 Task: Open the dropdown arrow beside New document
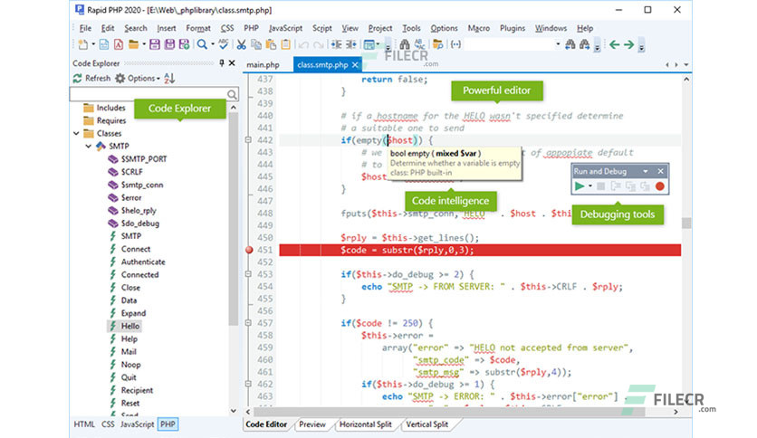92,45
